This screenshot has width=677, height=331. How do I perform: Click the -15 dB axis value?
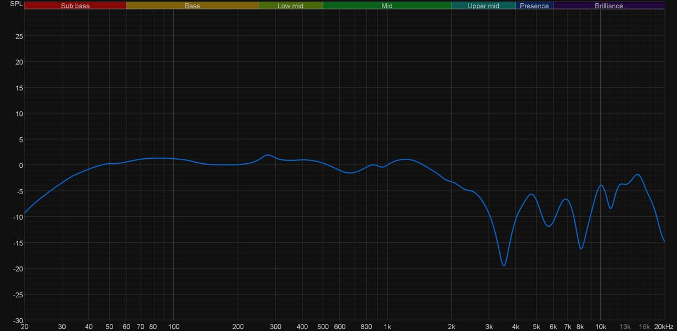[x=18, y=243]
